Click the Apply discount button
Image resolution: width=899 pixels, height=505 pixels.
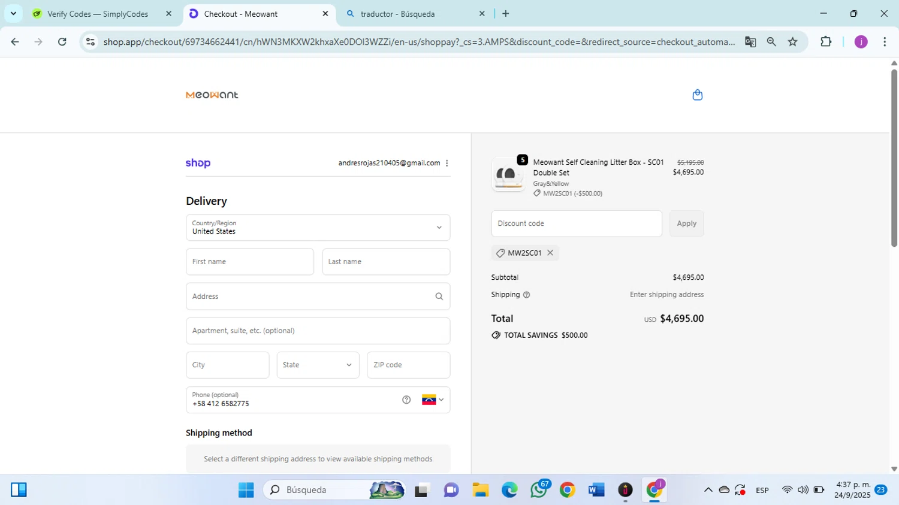click(x=686, y=223)
